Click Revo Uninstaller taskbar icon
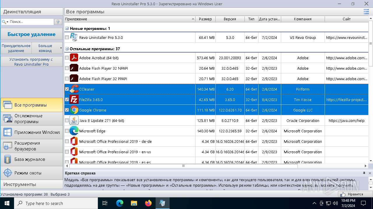373x209 pixels. [x=163, y=203]
